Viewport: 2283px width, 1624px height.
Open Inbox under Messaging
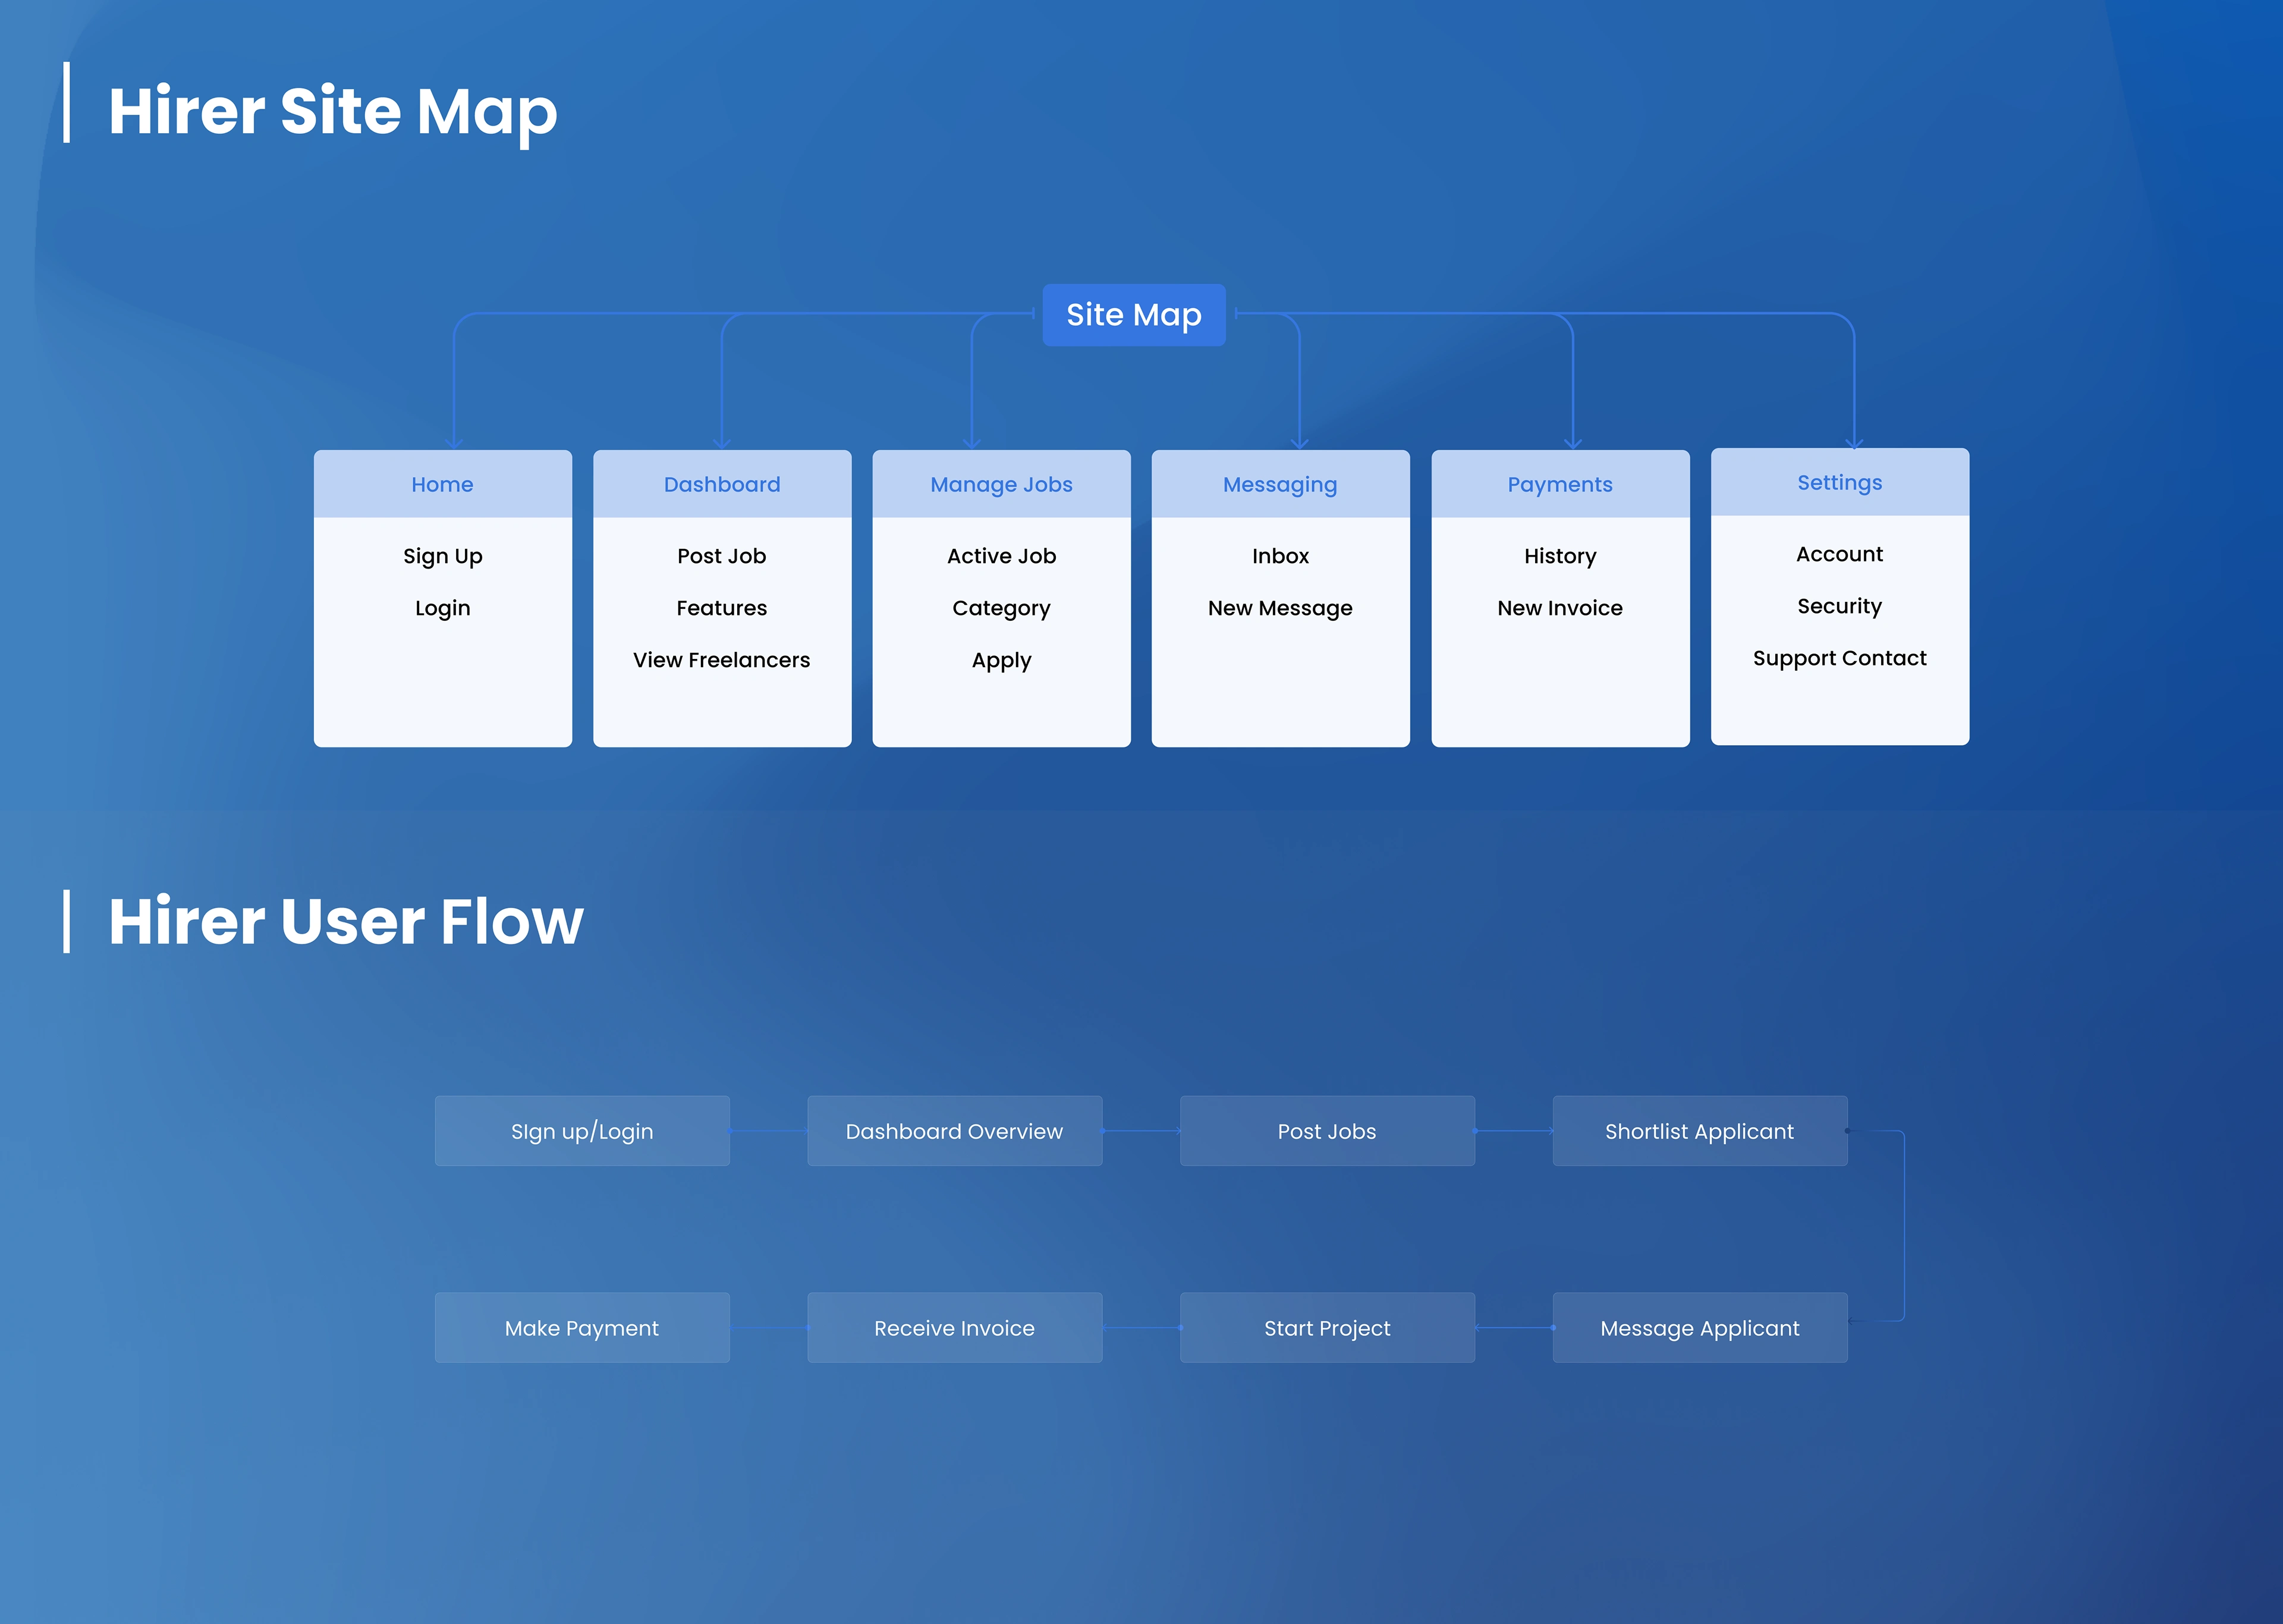tap(1281, 556)
